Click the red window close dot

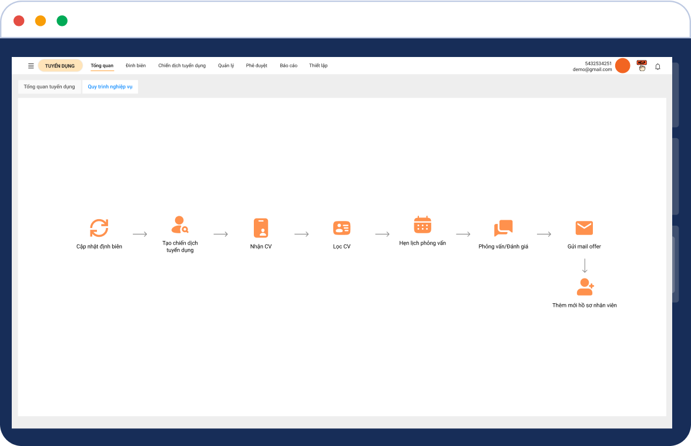[x=19, y=21]
